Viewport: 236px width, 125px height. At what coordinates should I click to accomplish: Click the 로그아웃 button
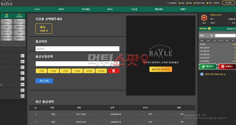tap(228, 3)
